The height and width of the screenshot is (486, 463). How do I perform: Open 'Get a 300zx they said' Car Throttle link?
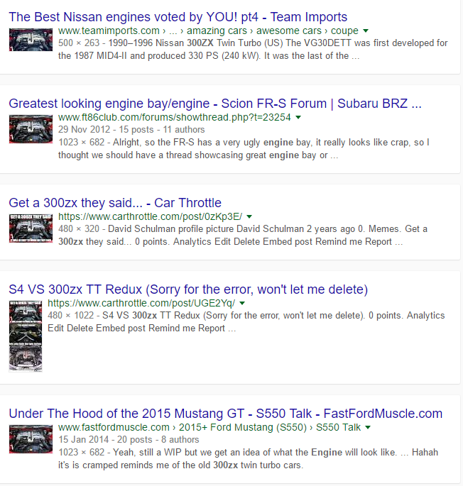tap(115, 203)
